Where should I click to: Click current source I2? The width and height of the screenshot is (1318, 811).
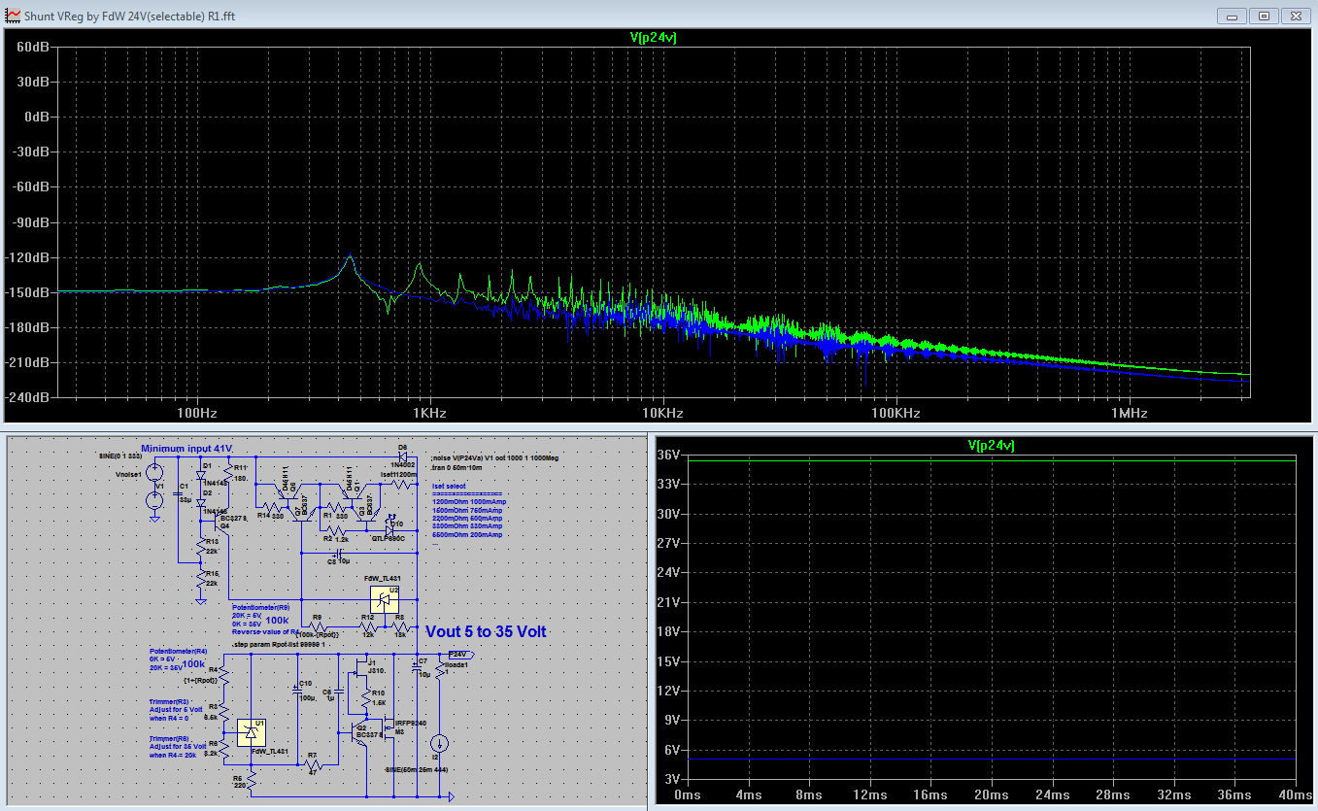click(440, 744)
